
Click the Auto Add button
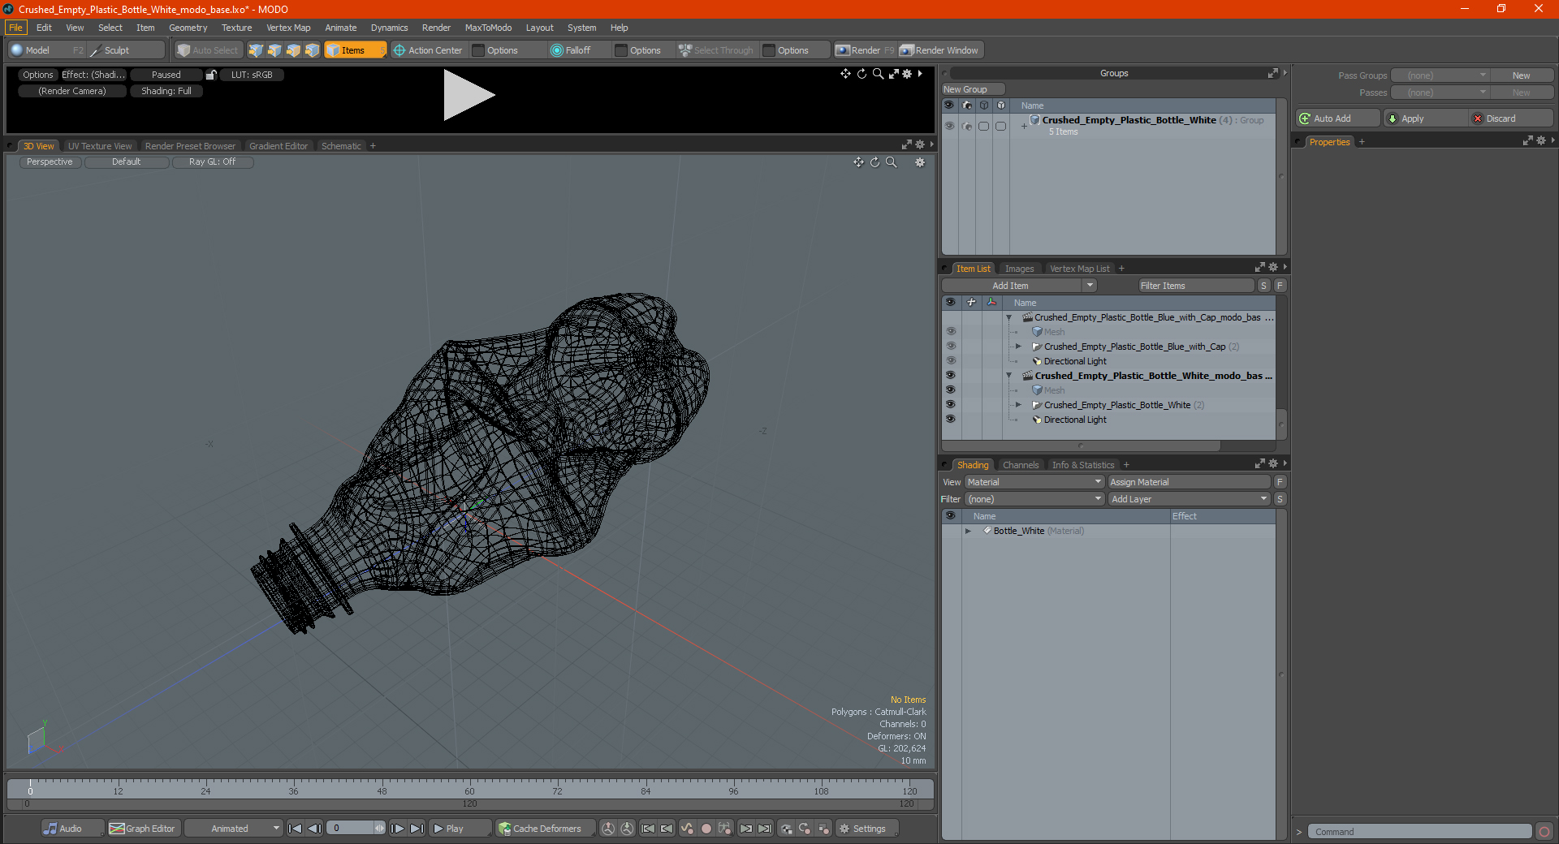click(1338, 118)
